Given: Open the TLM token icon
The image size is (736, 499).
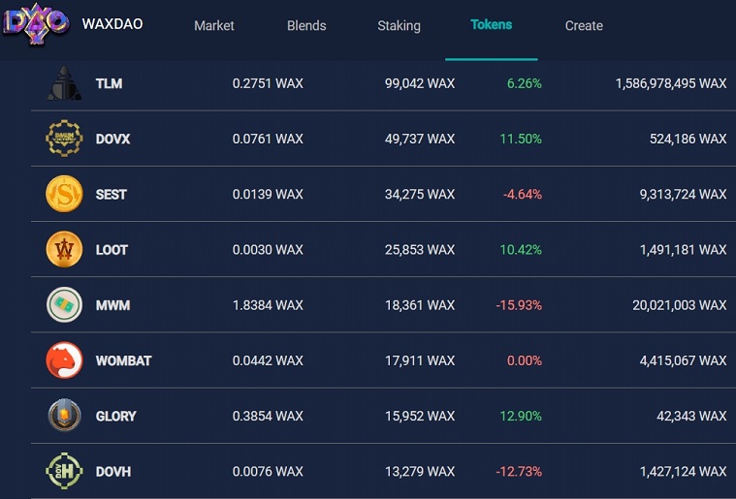Looking at the screenshot, I should click(x=64, y=83).
